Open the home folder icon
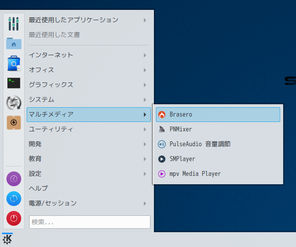Screen dimensions: 296x247 click(14, 43)
